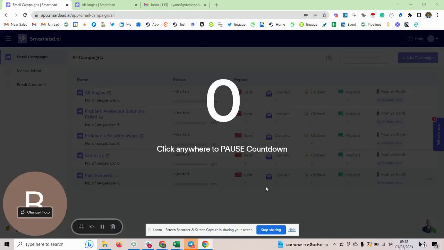Screen dimensions: 444x250
Task: Pause the Loom recording
Action: pos(102,227)
